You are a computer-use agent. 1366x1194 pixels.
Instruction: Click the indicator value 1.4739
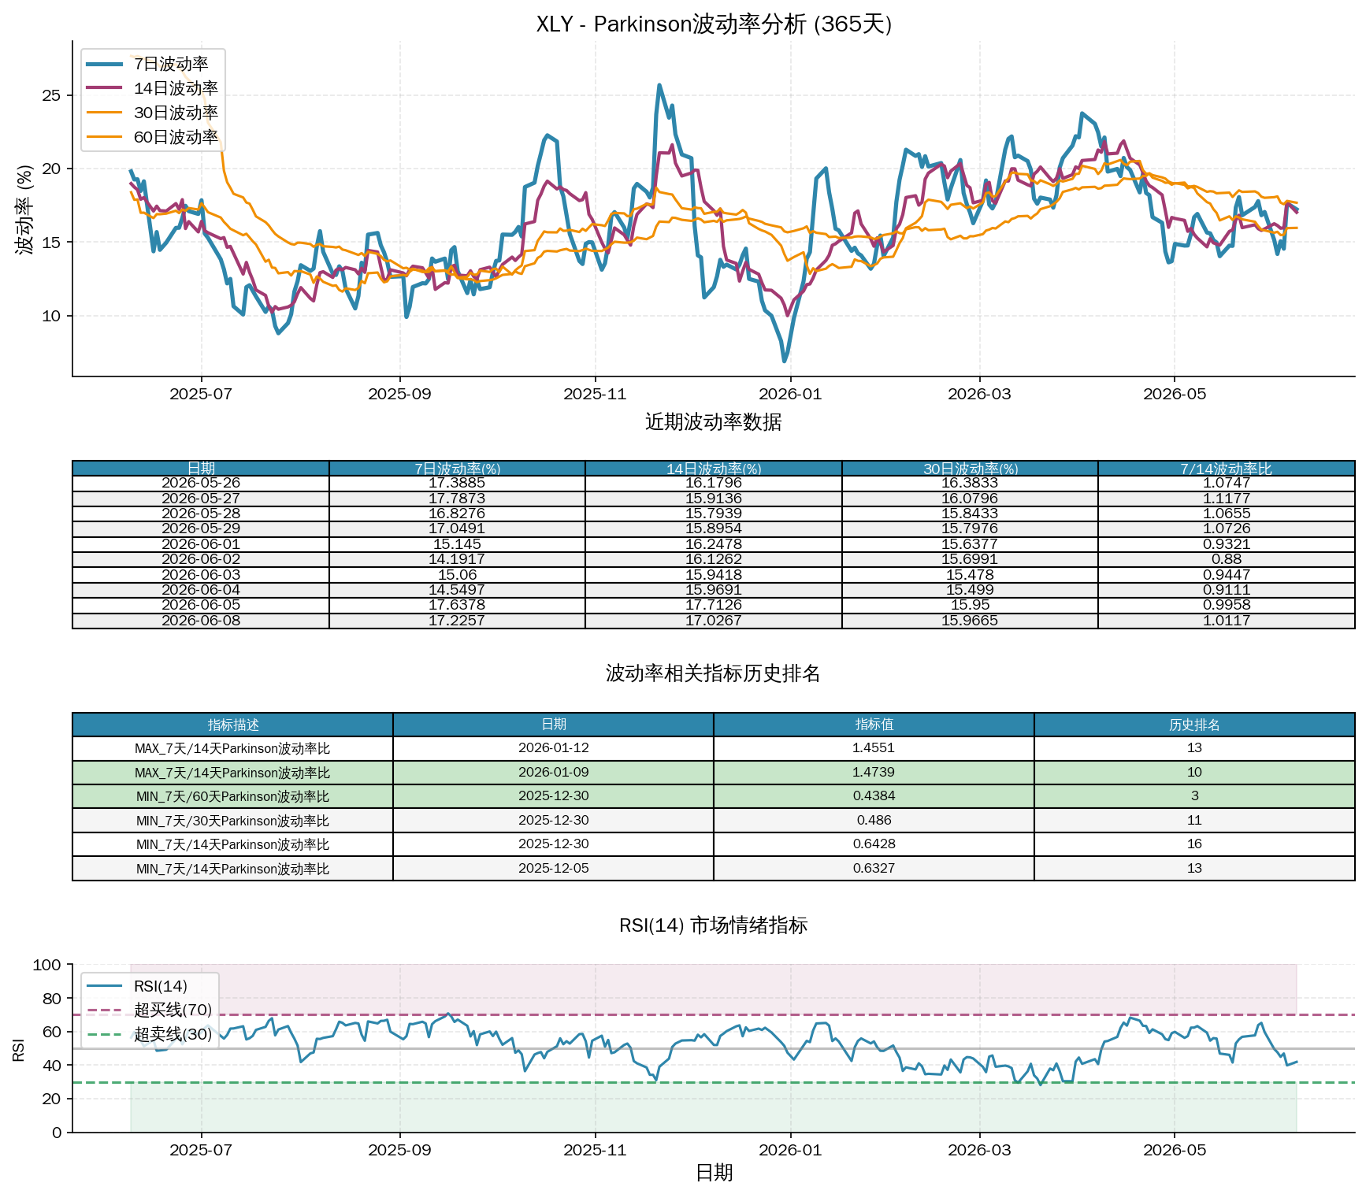pyautogui.click(x=874, y=773)
